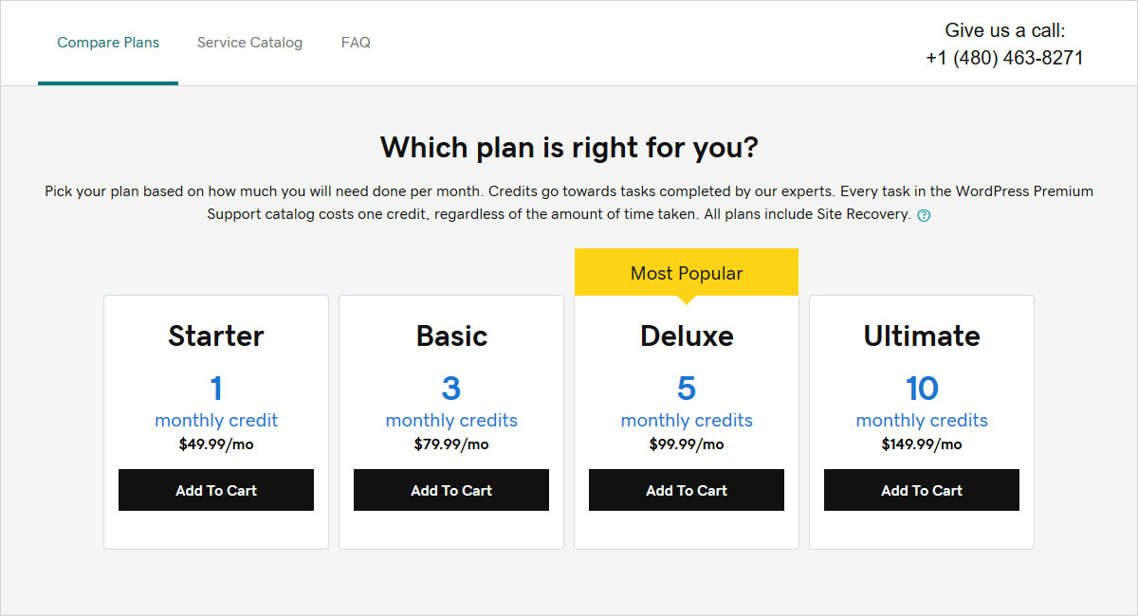The width and height of the screenshot is (1138, 616).
Task: Click the $149.99/mo price label
Action: [922, 444]
